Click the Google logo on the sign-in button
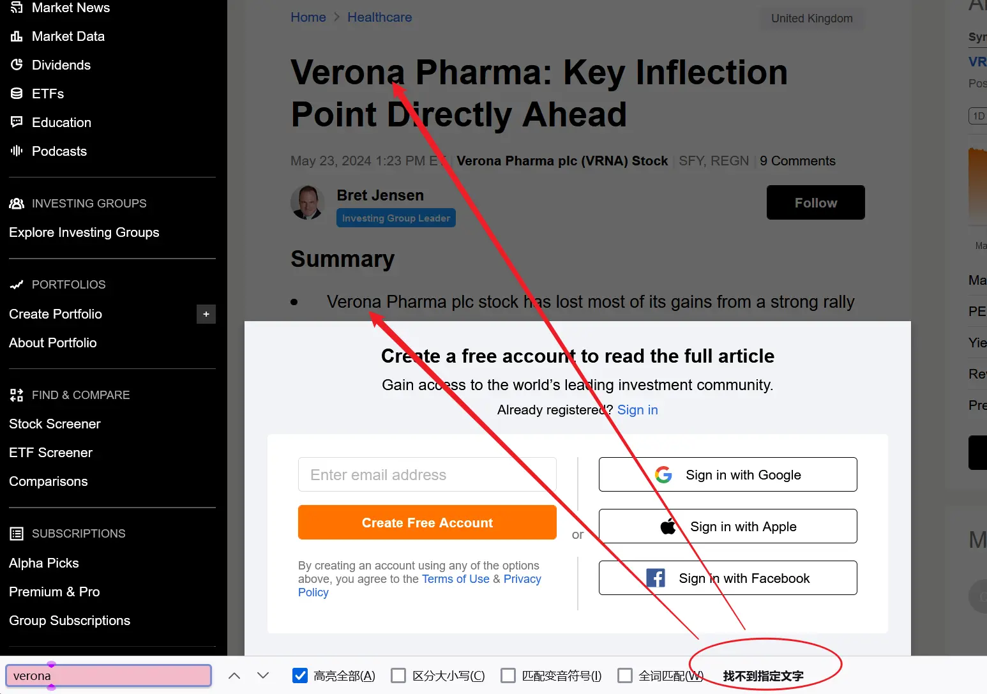 663,474
